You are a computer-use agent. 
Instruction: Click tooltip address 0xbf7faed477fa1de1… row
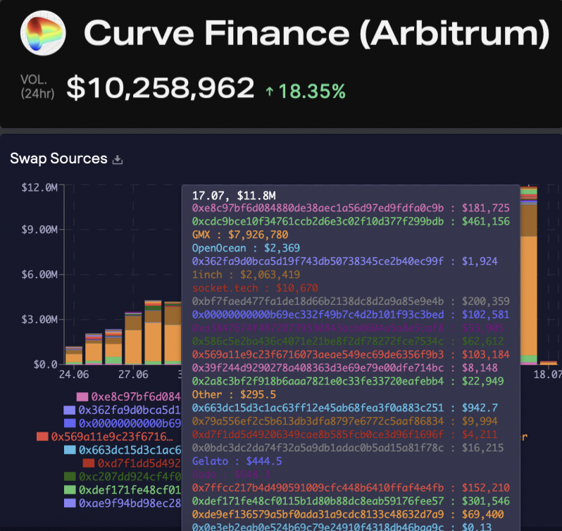pos(351,301)
